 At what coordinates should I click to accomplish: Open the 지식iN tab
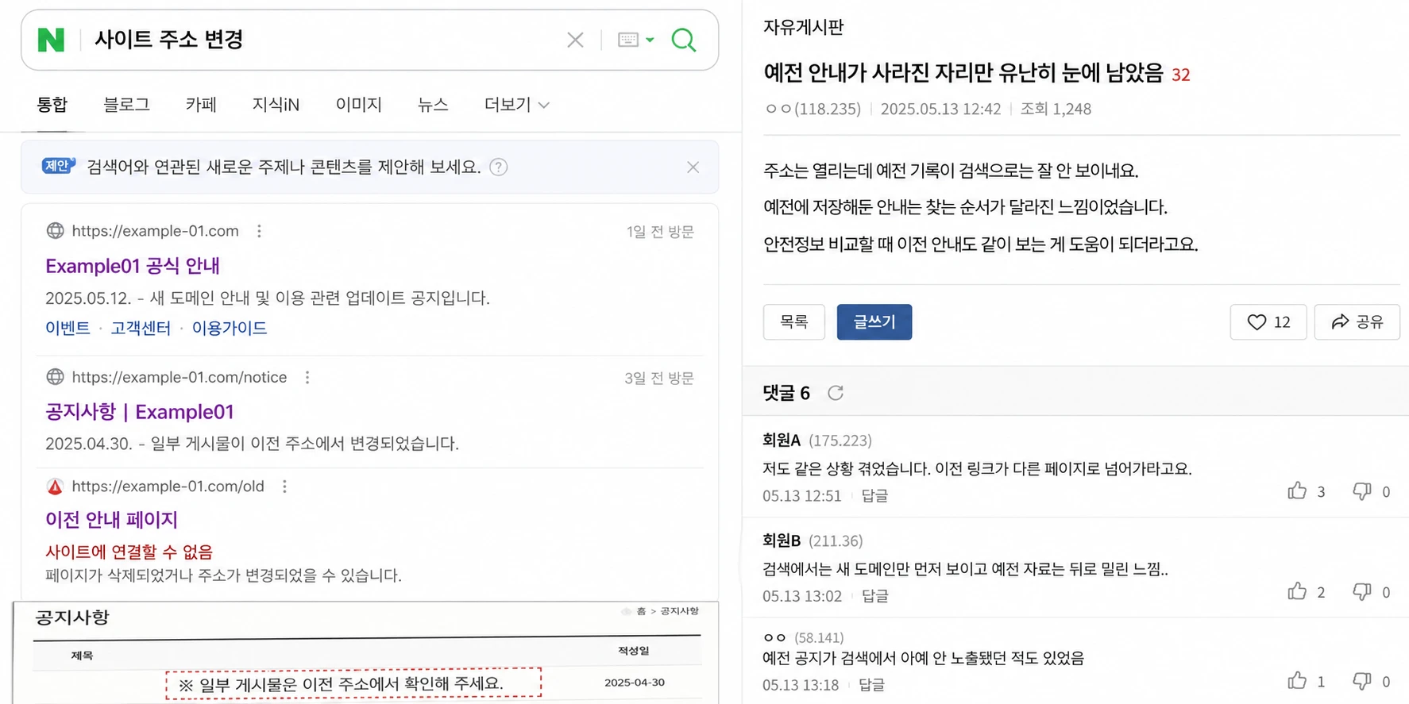pos(276,105)
